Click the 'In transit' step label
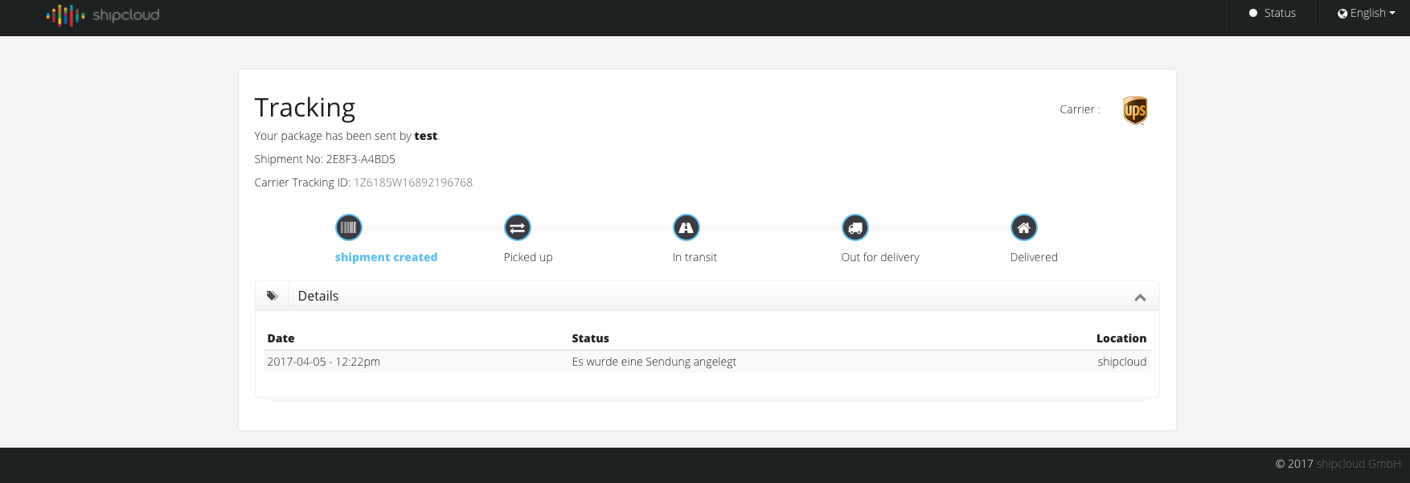The width and height of the screenshot is (1410, 483). [x=695, y=257]
